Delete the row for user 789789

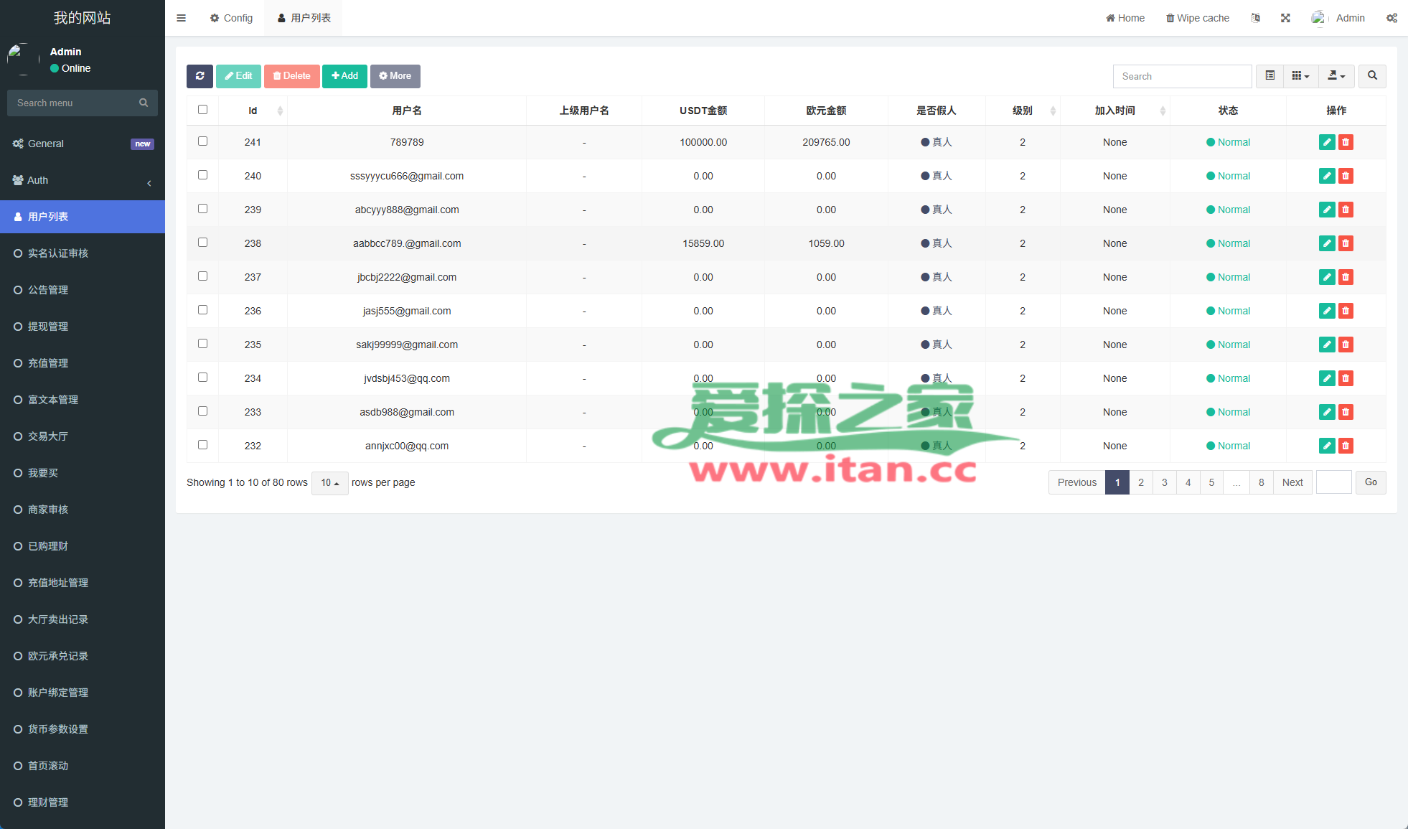click(x=1346, y=142)
